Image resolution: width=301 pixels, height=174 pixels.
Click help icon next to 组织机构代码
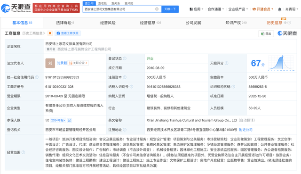pos(233,87)
